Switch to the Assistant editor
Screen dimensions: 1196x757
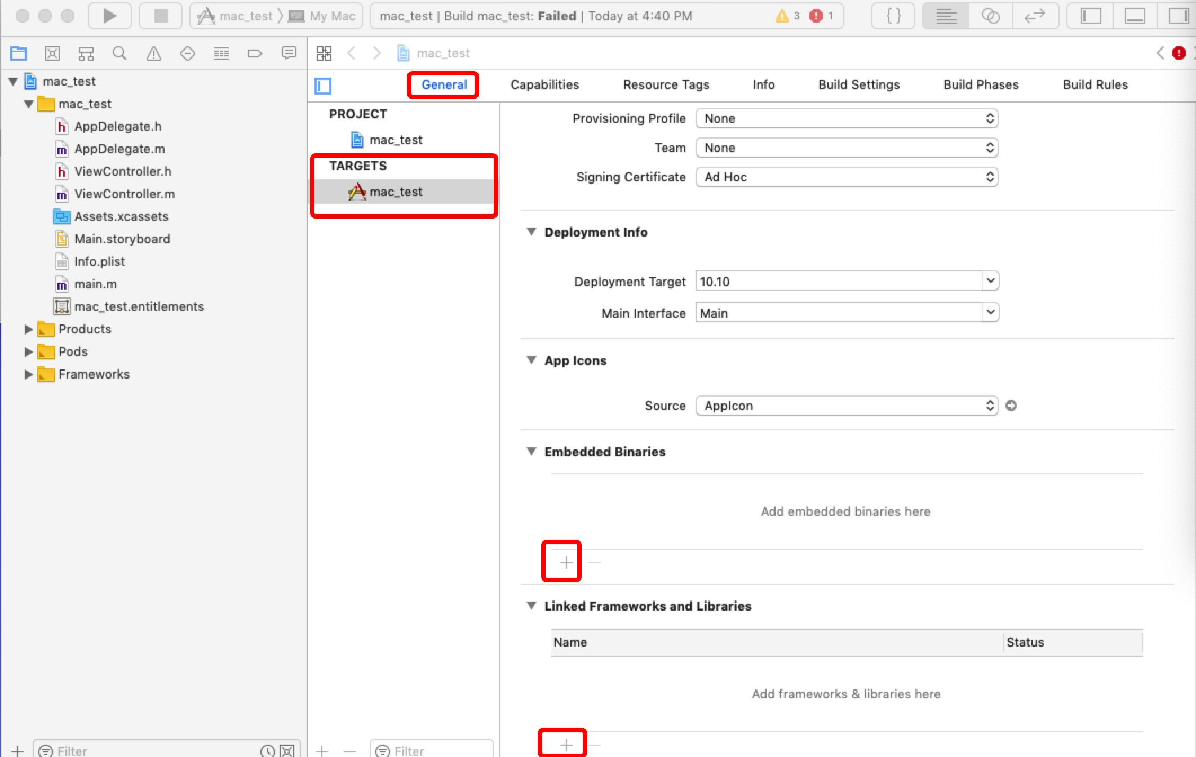pos(990,16)
